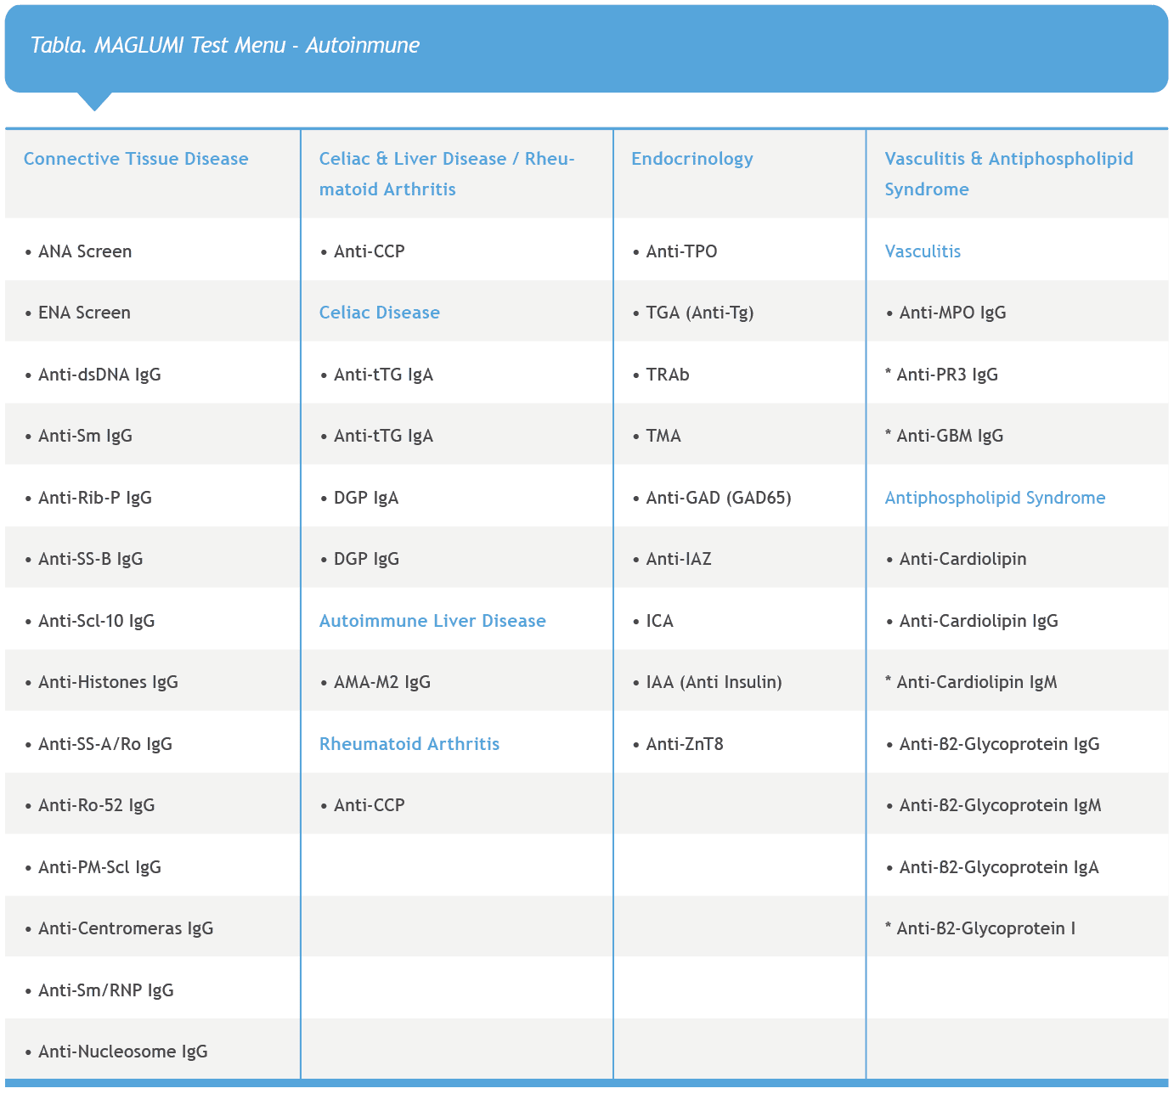Select the Rheumatoid Arthritis subheading
Viewport: 1174px width, 1094px height.
coord(409,744)
